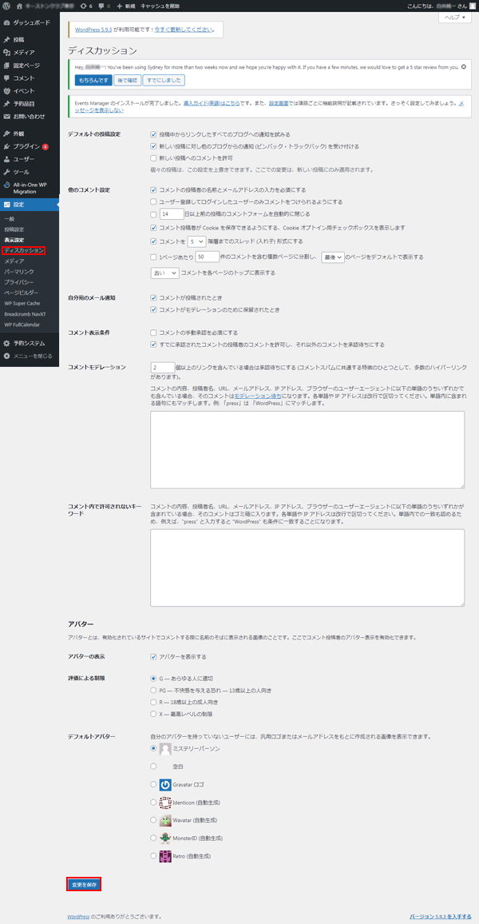Open プライバシー submenu item
479x924 pixels.
pos(19,282)
